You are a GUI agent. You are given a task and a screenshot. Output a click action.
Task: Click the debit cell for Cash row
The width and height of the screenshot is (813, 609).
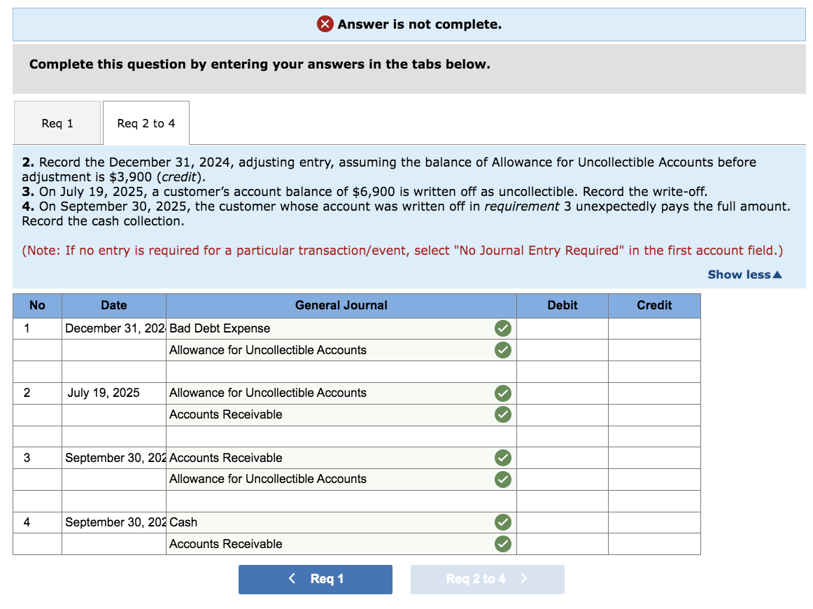[x=563, y=522]
